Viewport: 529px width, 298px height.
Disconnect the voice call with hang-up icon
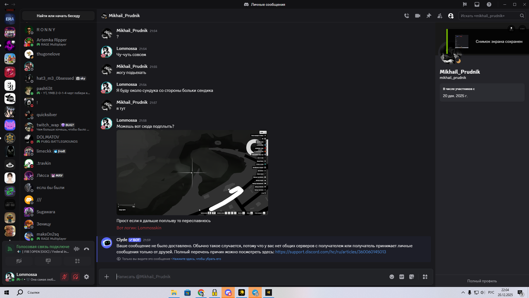click(x=86, y=249)
